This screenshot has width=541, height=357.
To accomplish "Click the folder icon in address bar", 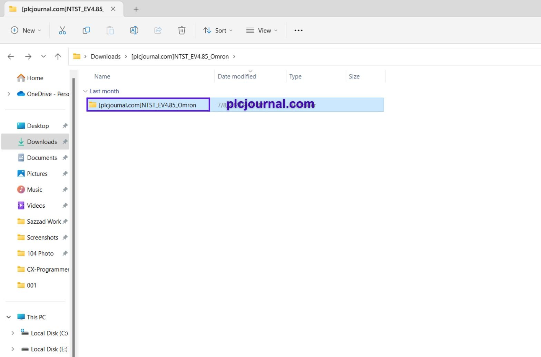I will [77, 56].
